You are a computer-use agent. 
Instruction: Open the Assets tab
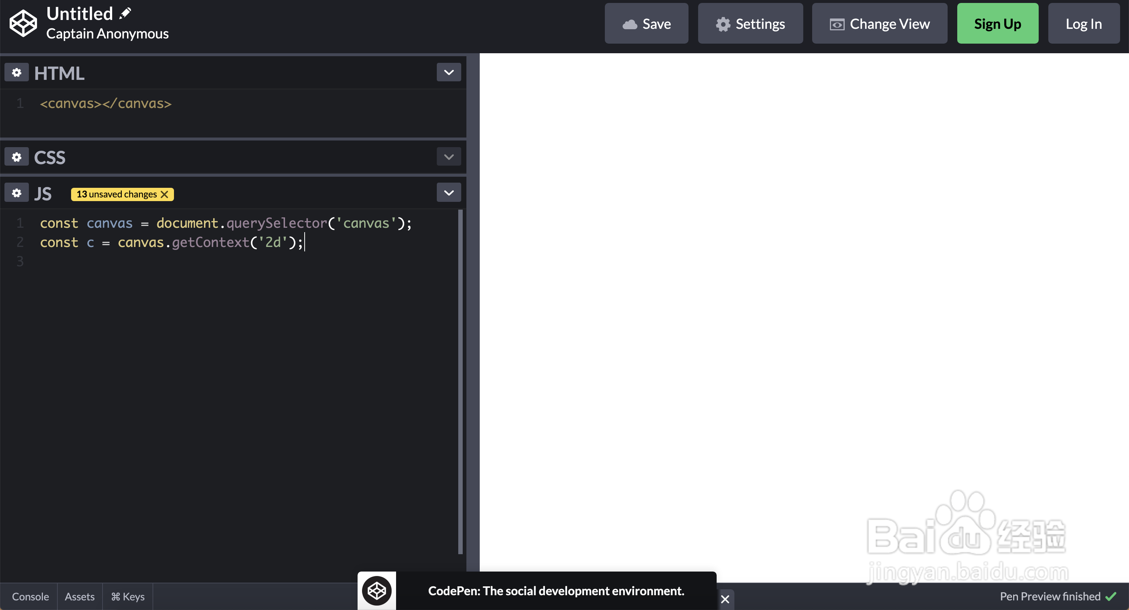click(x=80, y=596)
